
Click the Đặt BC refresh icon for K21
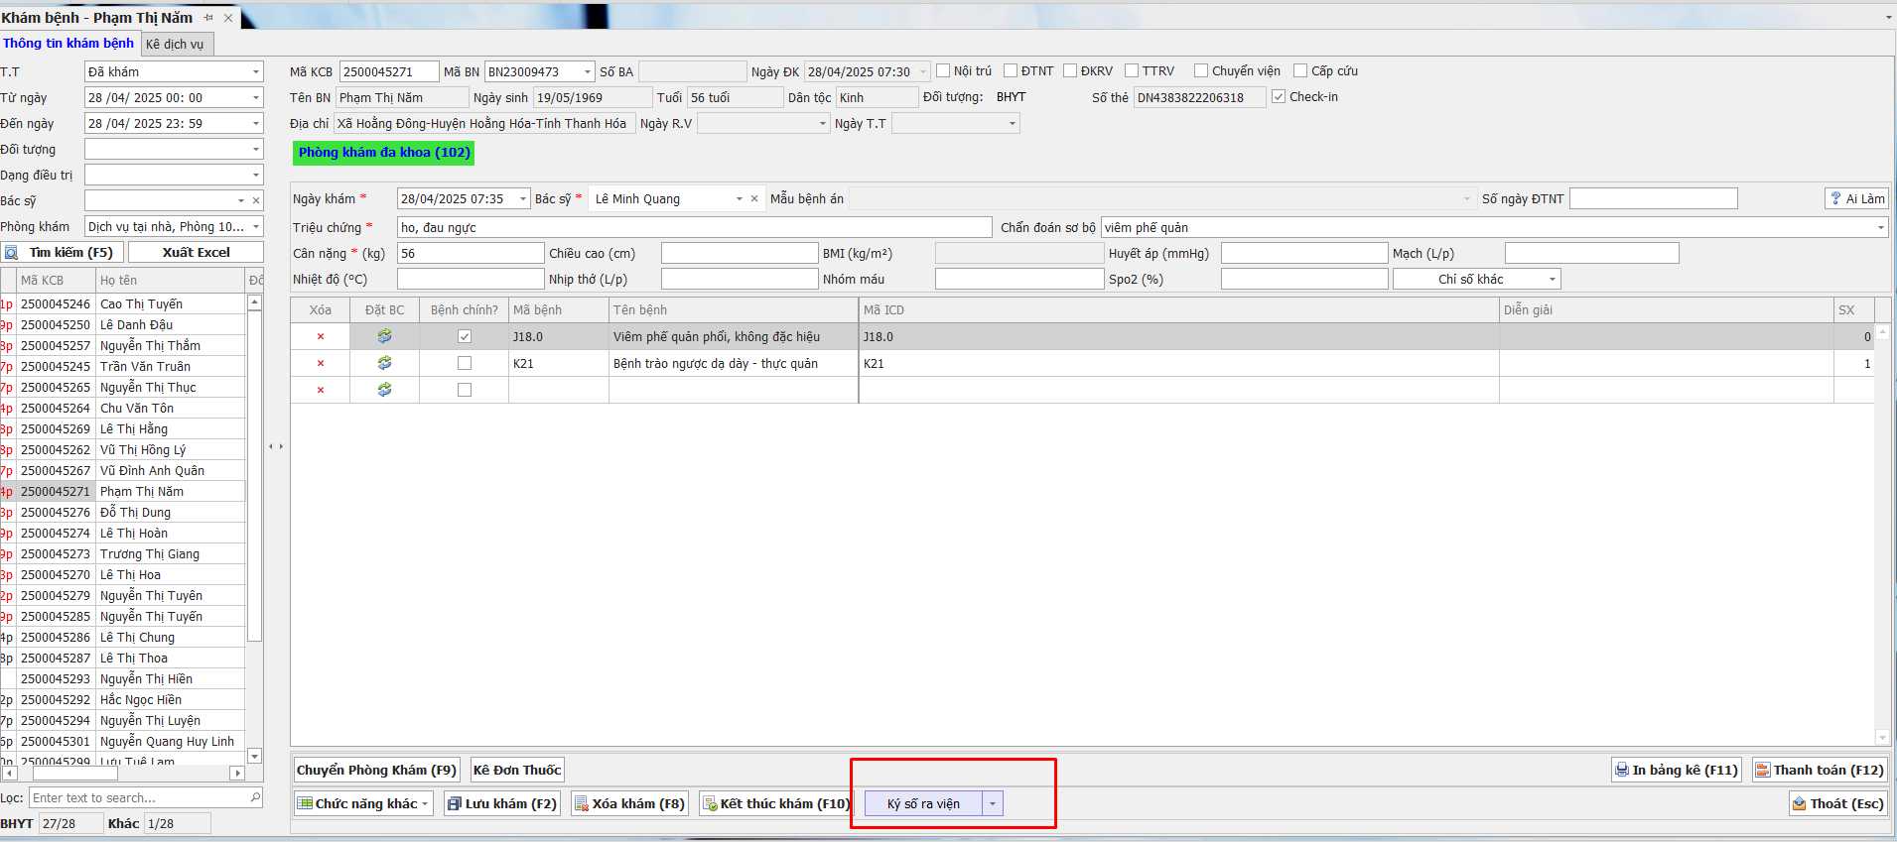(x=384, y=364)
